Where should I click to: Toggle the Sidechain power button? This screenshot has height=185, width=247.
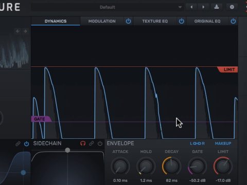pos(100,143)
